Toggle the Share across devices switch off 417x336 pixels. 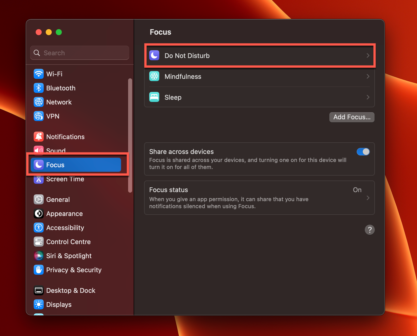[x=363, y=151]
